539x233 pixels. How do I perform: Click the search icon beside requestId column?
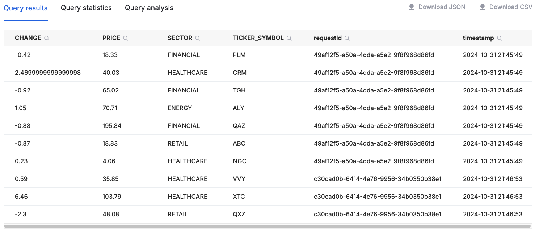(347, 38)
